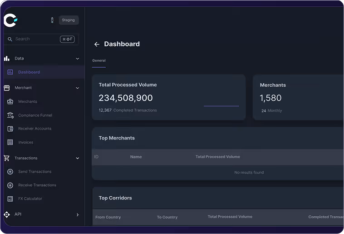Open Receive Transactions page
Screen dimensions: 344x234
37,185
